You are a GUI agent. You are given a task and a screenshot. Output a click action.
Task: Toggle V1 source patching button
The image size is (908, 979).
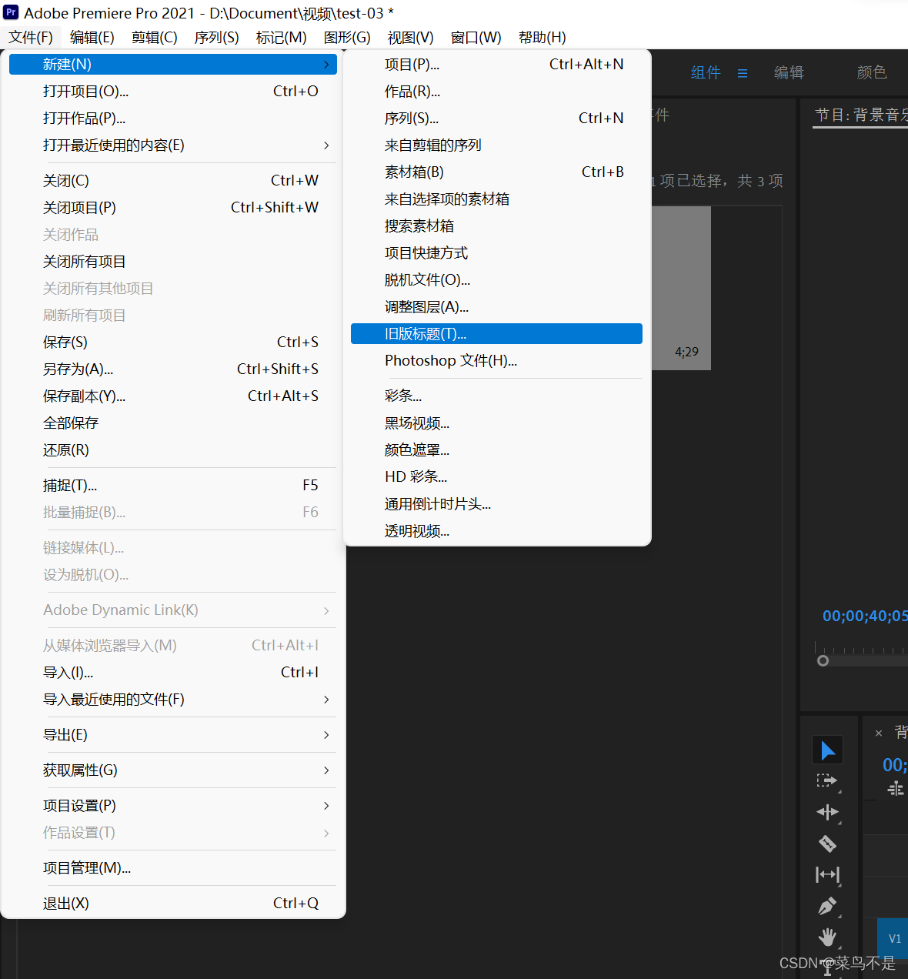(893, 938)
